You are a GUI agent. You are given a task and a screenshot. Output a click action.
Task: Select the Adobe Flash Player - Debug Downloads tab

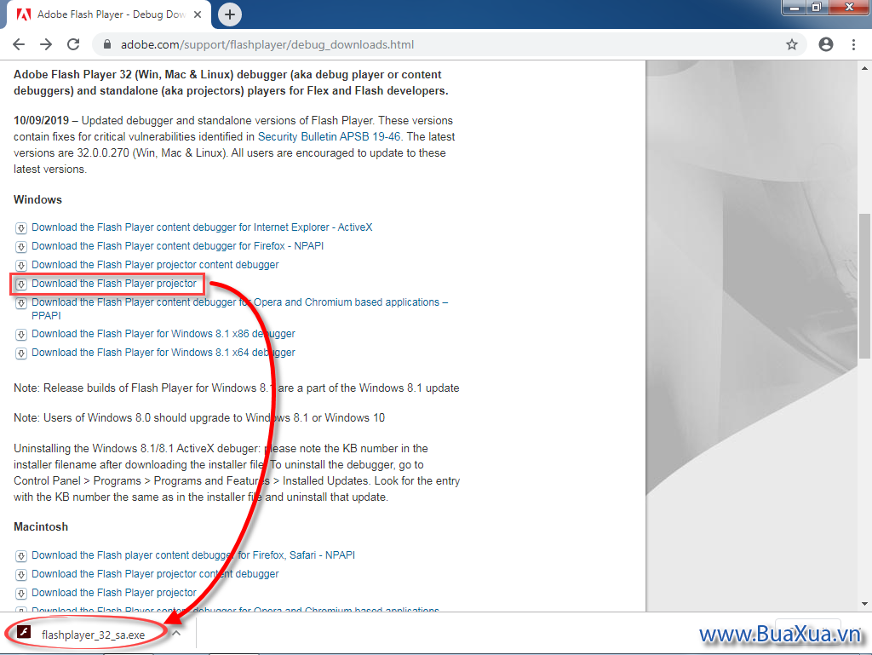(x=108, y=14)
